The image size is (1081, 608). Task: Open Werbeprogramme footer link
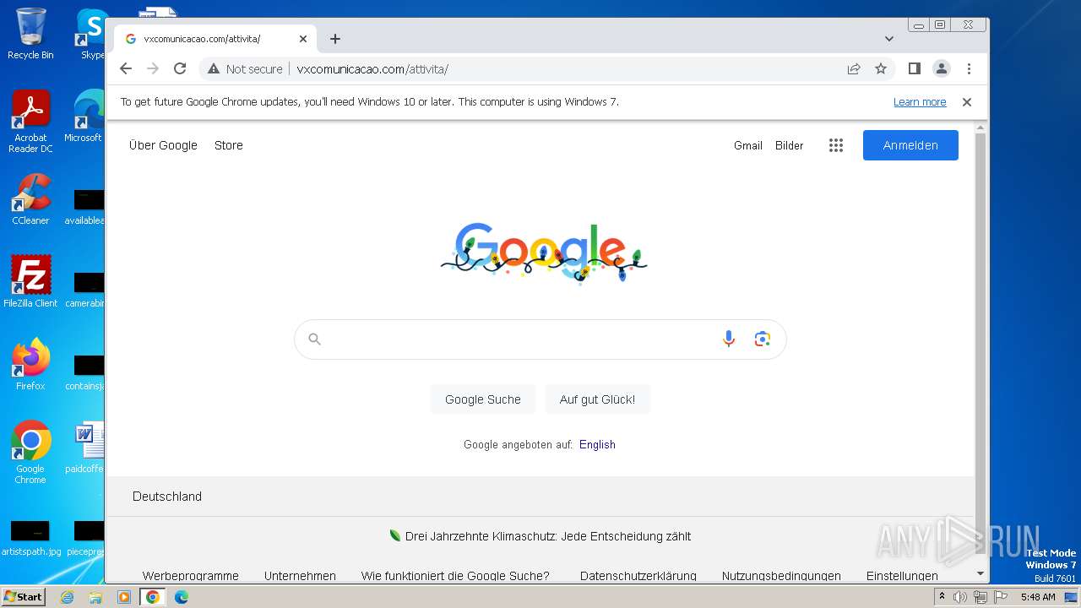[x=190, y=576]
